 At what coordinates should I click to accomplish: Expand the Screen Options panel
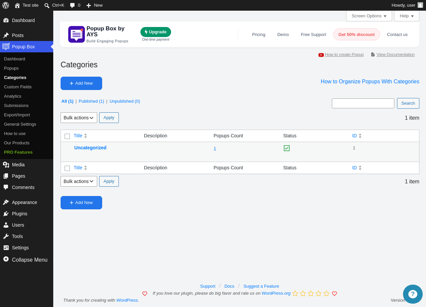click(369, 16)
